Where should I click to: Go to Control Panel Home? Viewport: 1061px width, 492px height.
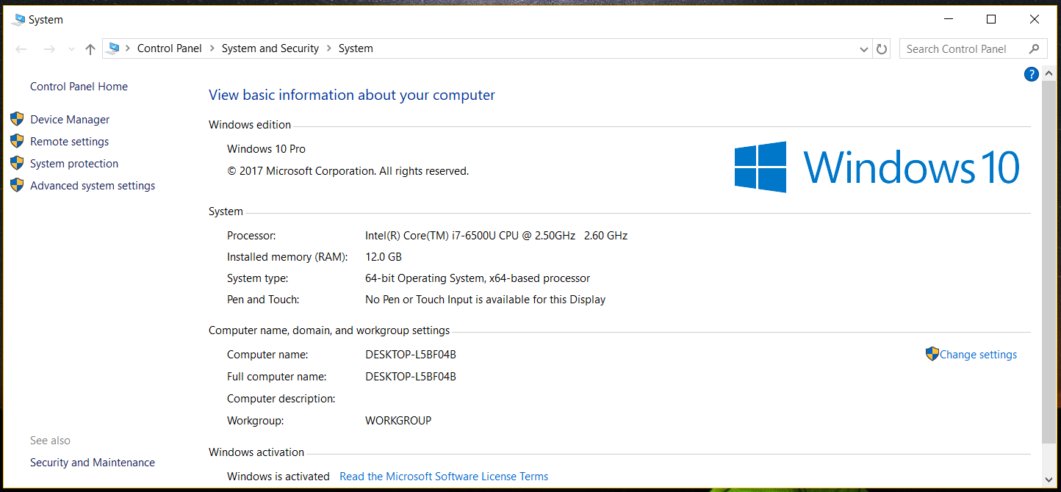(79, 87)
